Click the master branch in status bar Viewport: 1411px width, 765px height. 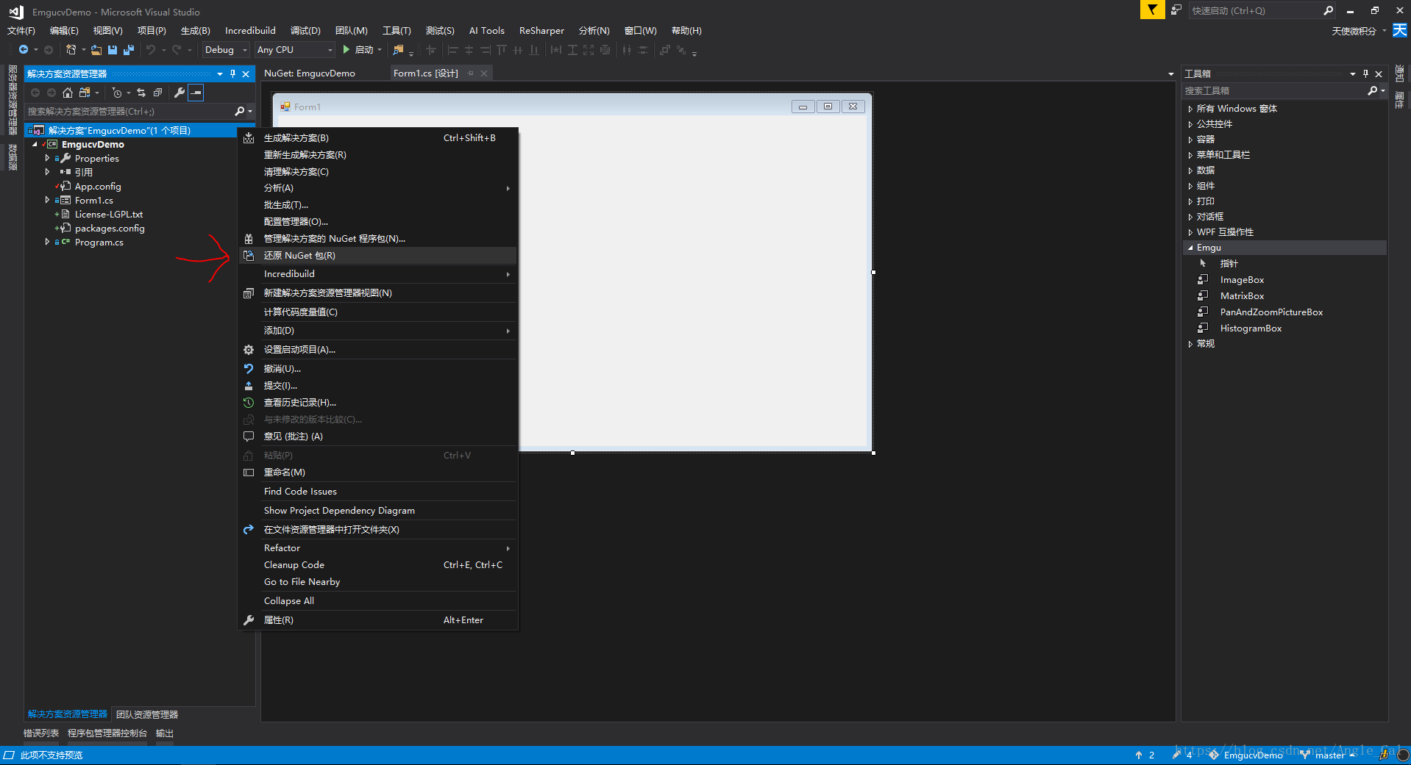1329,755
